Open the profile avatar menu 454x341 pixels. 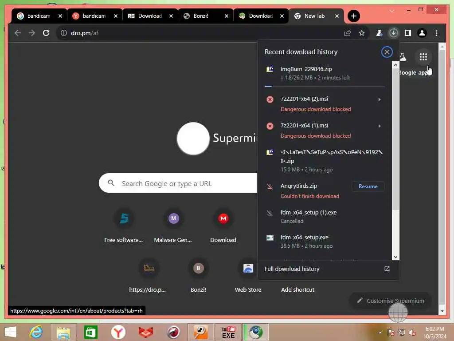tap(422, 33)
